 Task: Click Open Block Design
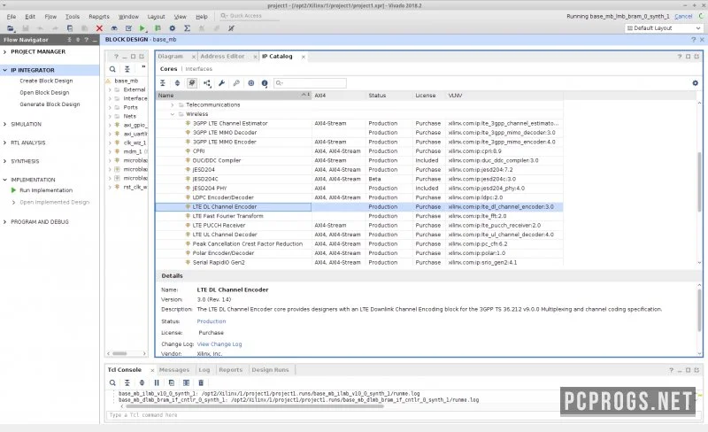click(44, 93)
